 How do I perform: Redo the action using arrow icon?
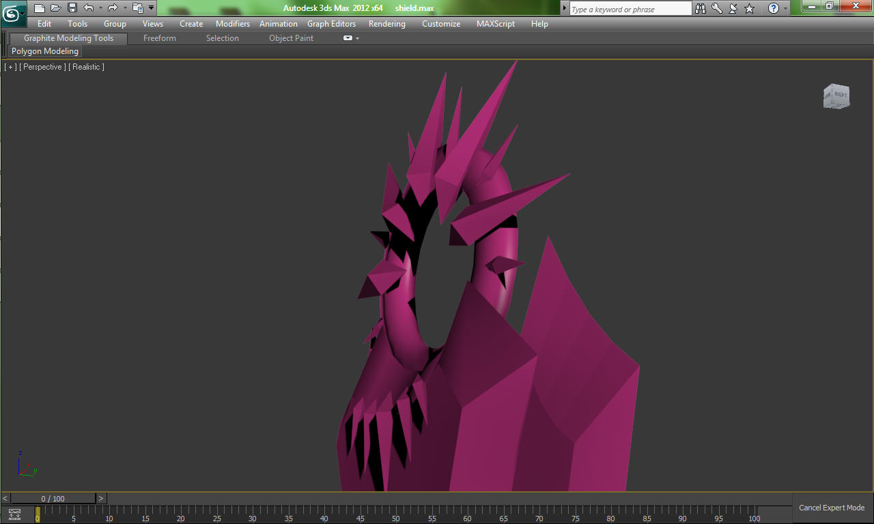click(113, 8)
